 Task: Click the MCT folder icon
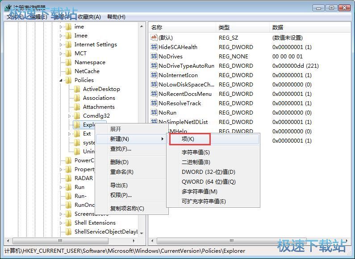pos(69,53)
